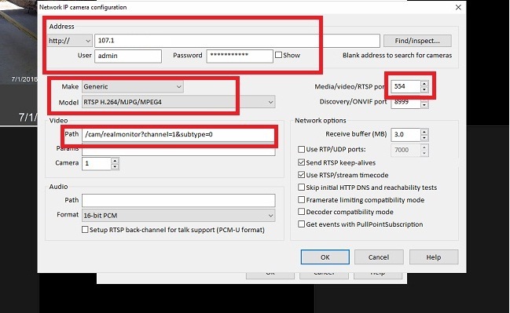The image size is (510, 313).
Task: Confirm settings with OK button
Action: click(325, 257)
